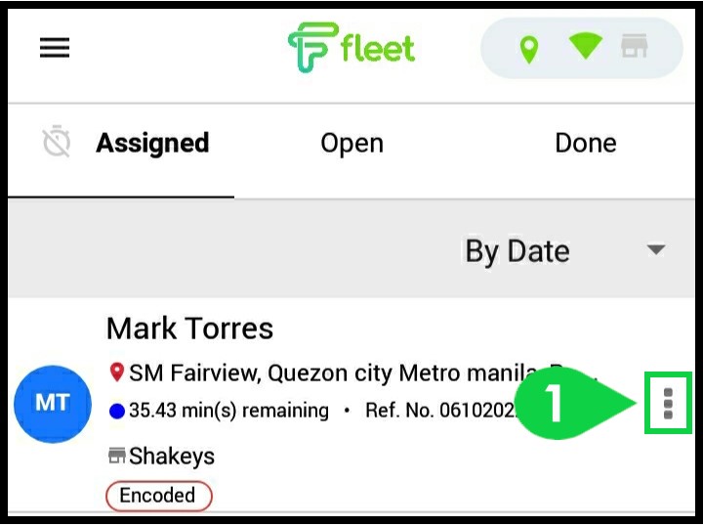Image resolution: width=703 pixels, height=526 pixels.
Task: Toggle the crossed-out timer icon
Action: pyautogui.click(x=57, y=142)
